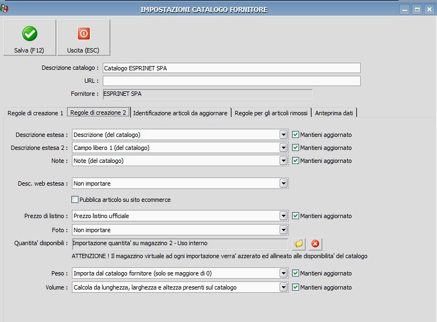Open the Foto dropdown list
The image size is (437, 322).
pyautogui.click(x=283, y=230)
